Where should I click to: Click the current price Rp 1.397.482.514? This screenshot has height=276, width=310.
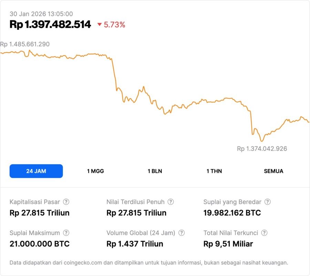[50, 24]
